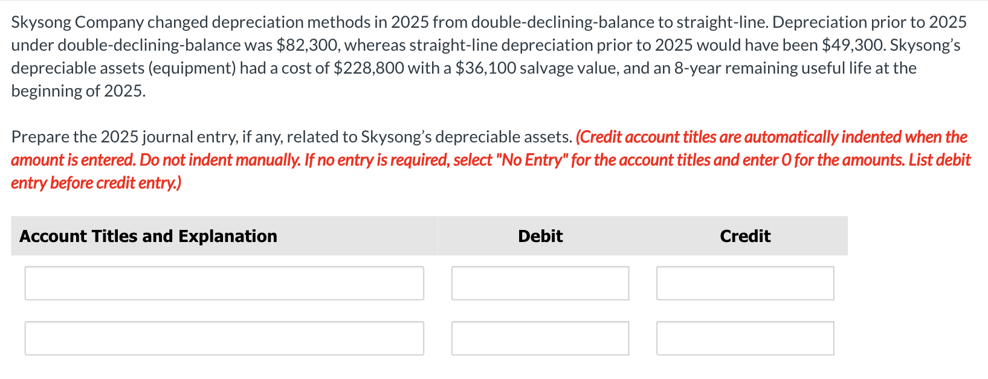
Task: Click the Debit column header
Action: (540, 236)
